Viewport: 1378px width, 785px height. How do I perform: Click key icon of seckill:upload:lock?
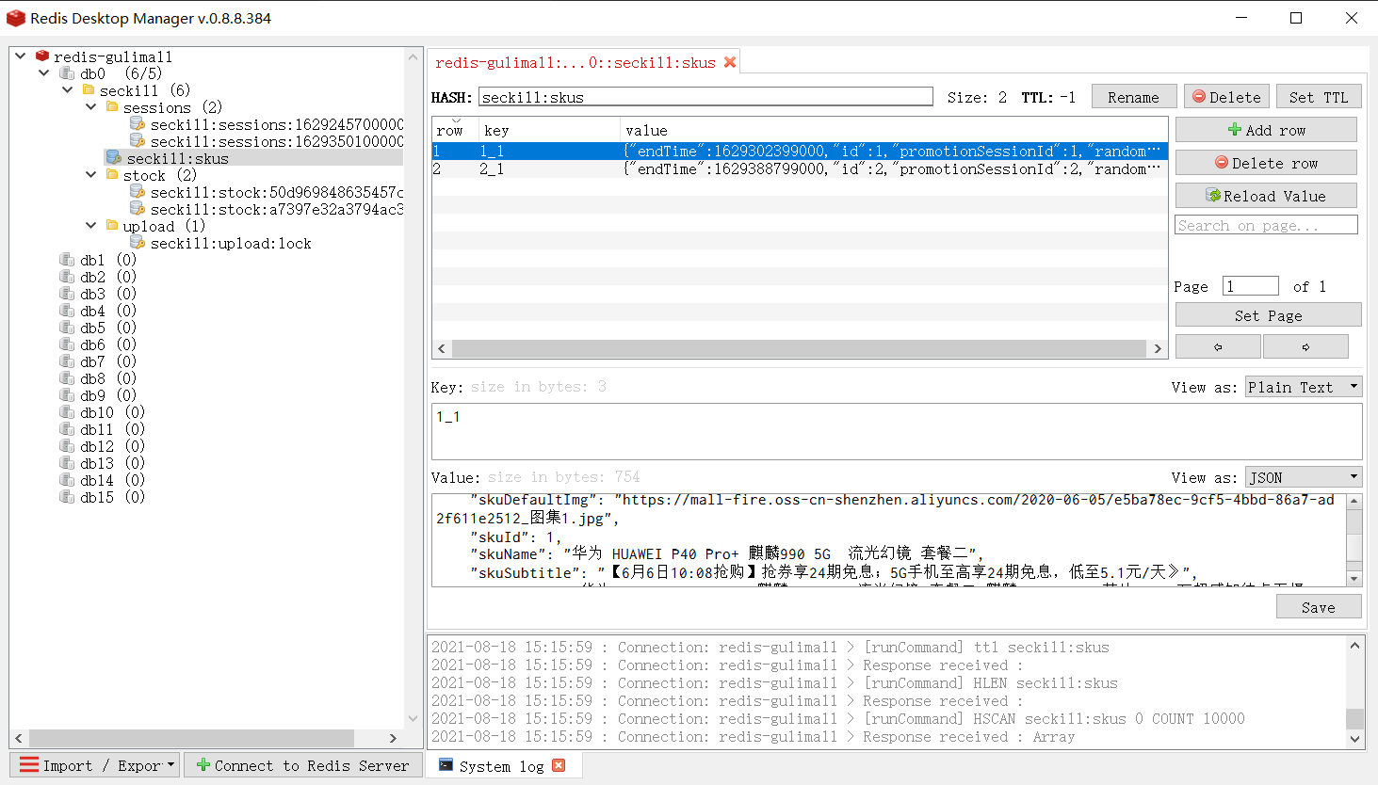point(138,243)
